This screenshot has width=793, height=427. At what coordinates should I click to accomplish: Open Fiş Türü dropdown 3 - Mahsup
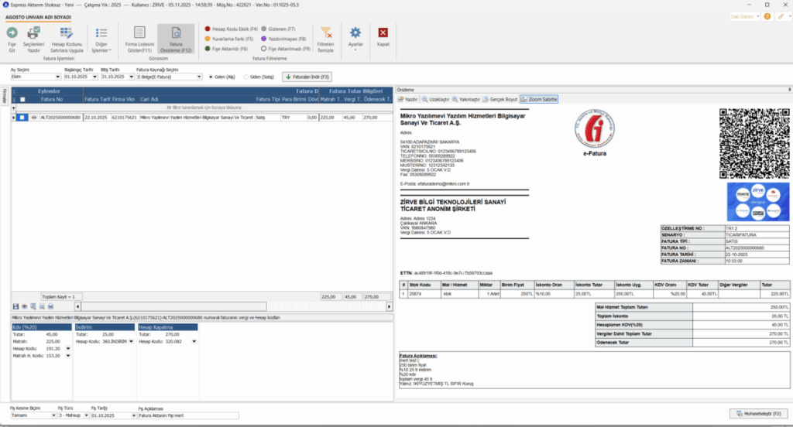click(x=74, y=415)
